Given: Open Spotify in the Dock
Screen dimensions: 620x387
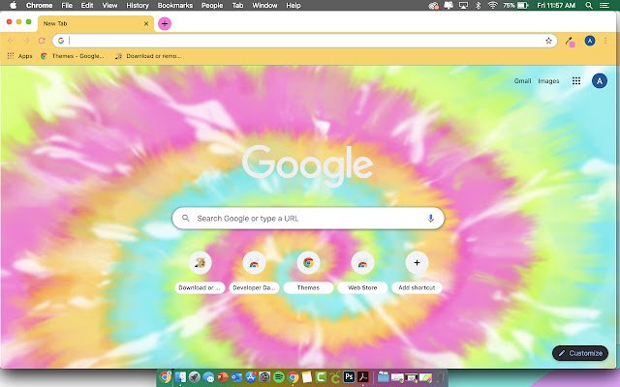Looking at the screenshot, I should pyautogui.click(x=279, y=377).
